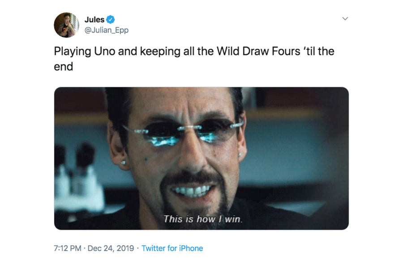Image resolution: width=403 pixels, height=268 pixels.
Task: Open the embedded GIF of the man
Action: (201, 158)
